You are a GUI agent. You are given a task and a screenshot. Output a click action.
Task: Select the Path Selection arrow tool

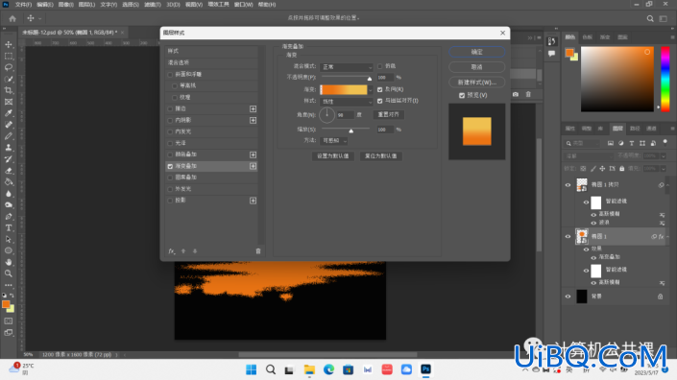9,239
